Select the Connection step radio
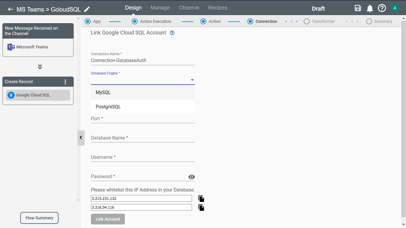406x228 pixels. [250, 21]
